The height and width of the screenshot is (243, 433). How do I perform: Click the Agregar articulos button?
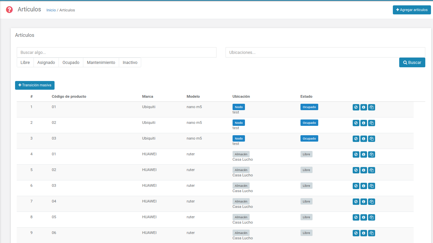click(412, 10)
